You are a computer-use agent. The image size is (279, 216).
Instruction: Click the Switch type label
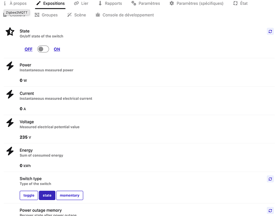31,179
